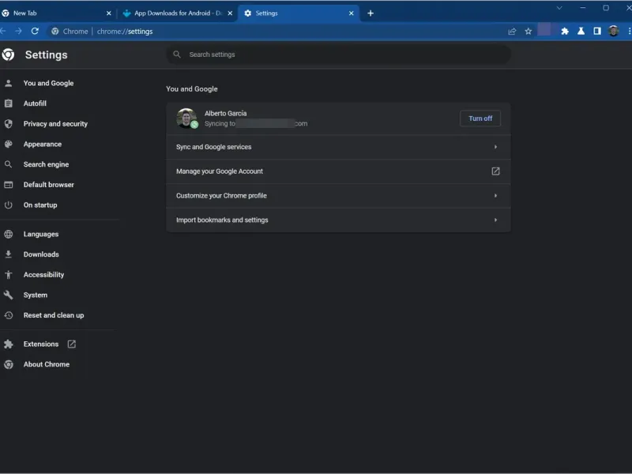Click the Languages globe icon

tap(8, 234)
